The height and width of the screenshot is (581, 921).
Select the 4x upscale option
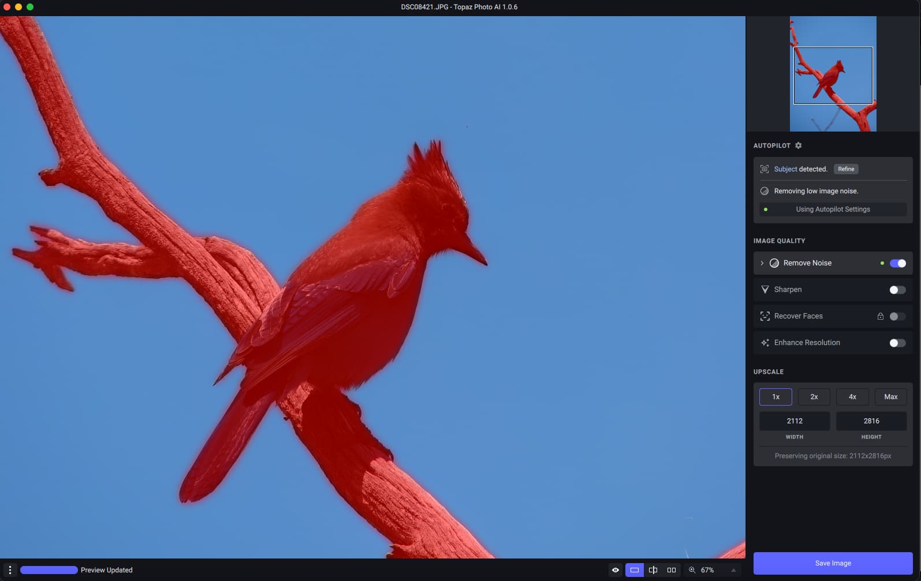click(x=852, y=397)
